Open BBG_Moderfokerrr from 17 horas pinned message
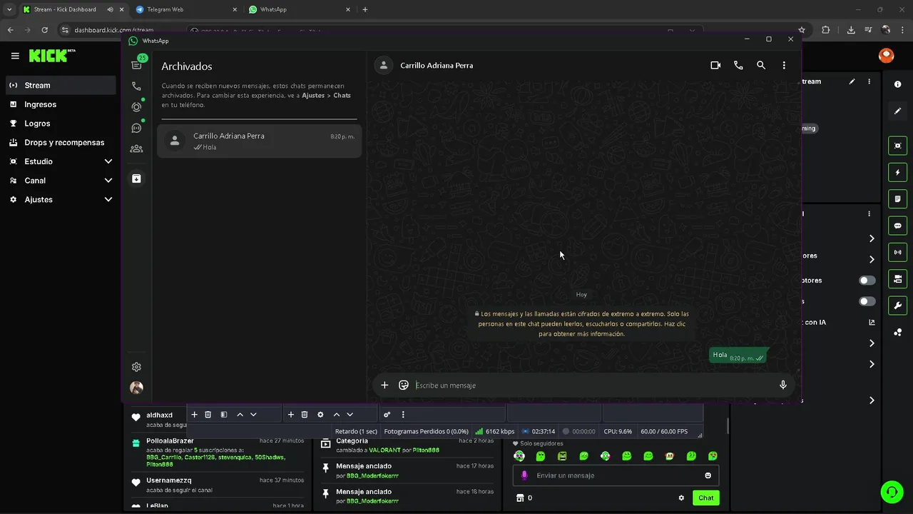 [x=372, y=475]
